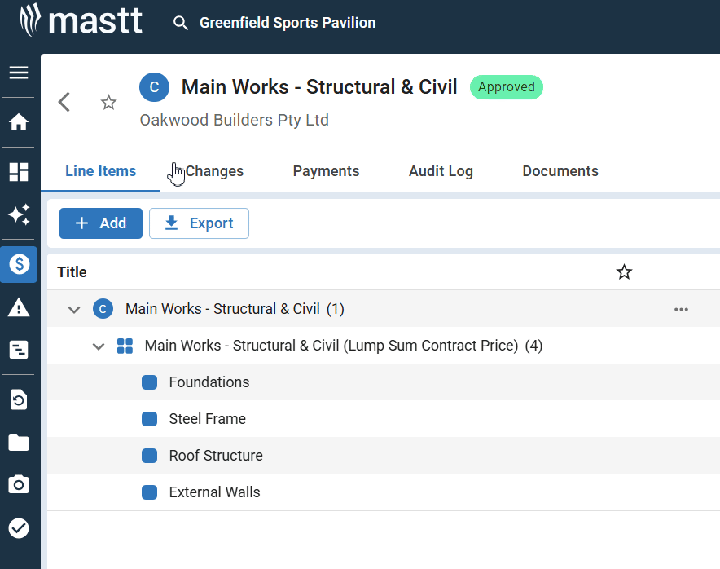
Task: Open the hamburger menu in sidebar
Action: pos(19,73)
